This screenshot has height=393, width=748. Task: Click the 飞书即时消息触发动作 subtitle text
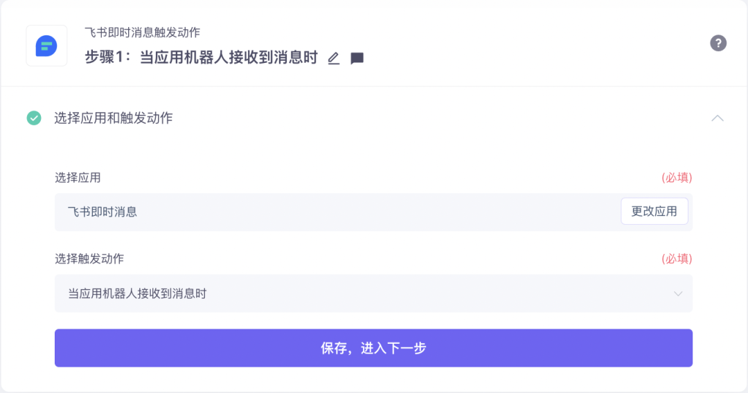[x=143, y=33]
